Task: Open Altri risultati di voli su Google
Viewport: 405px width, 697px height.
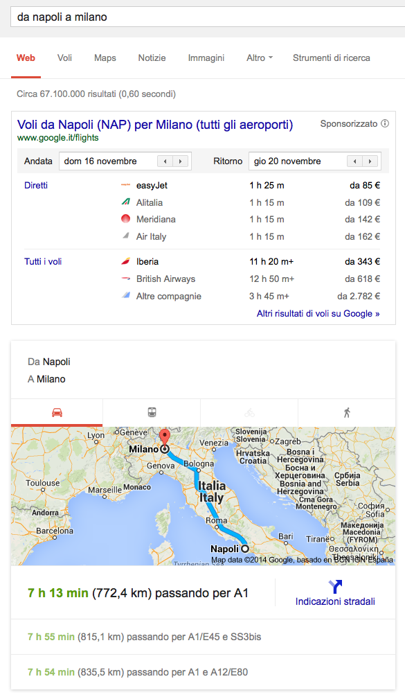Action: [x=318, y=313]
